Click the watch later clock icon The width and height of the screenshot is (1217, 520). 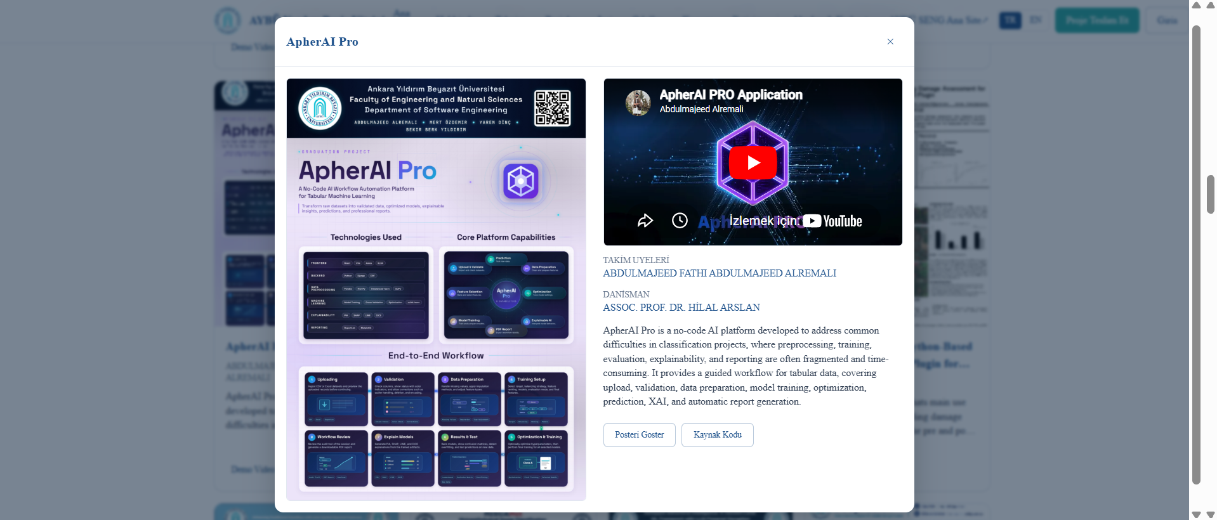680,221
